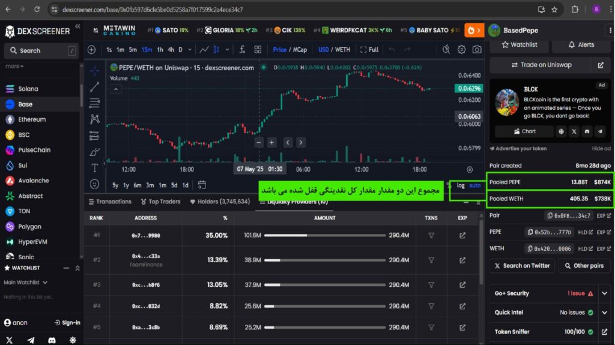Zoom in the chart with the plus button
This screenshot has height=345, width=615.
(271, 143)
